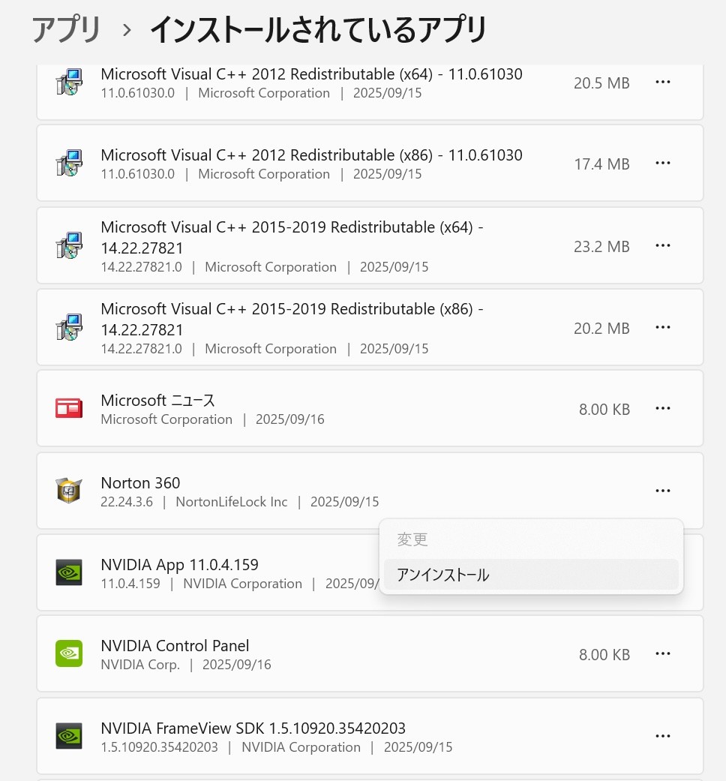Click Visual C++ 2015-2019 (x86) installer icon
This screenshot has height=781, width=726.
(x=69, y=328)
